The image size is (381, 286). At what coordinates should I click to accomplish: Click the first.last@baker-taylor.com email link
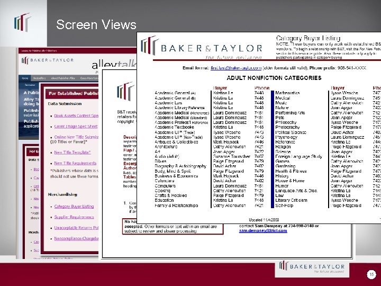pos(236,68)
